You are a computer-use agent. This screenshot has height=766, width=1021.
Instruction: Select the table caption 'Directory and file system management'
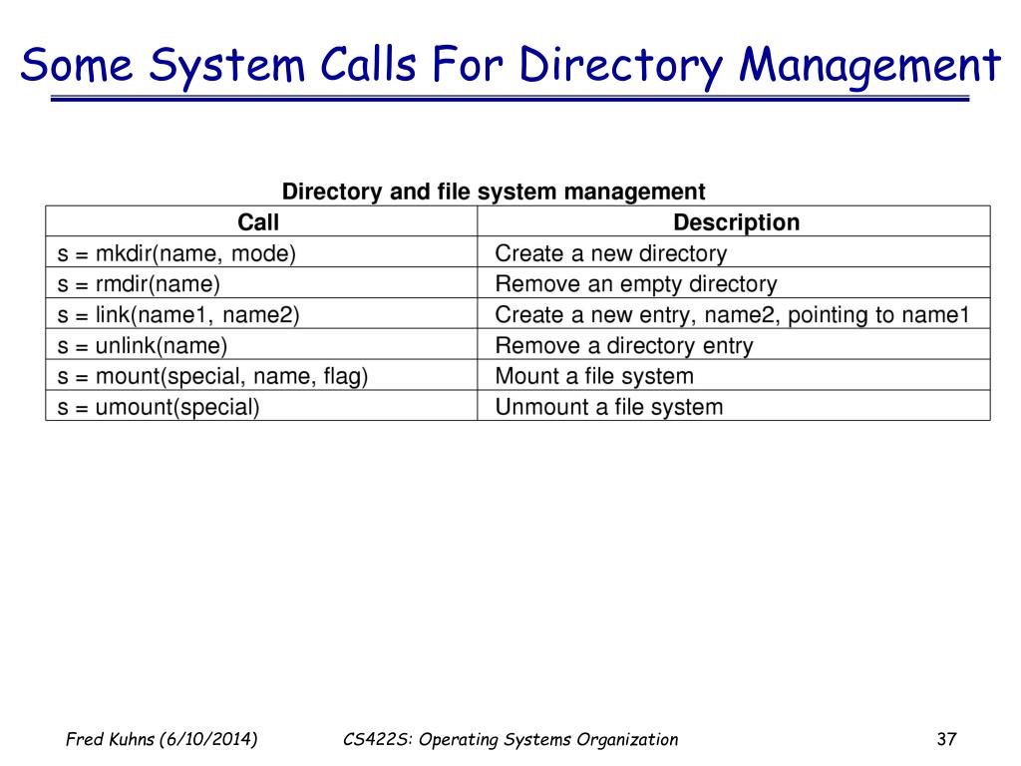pos(494,191)
